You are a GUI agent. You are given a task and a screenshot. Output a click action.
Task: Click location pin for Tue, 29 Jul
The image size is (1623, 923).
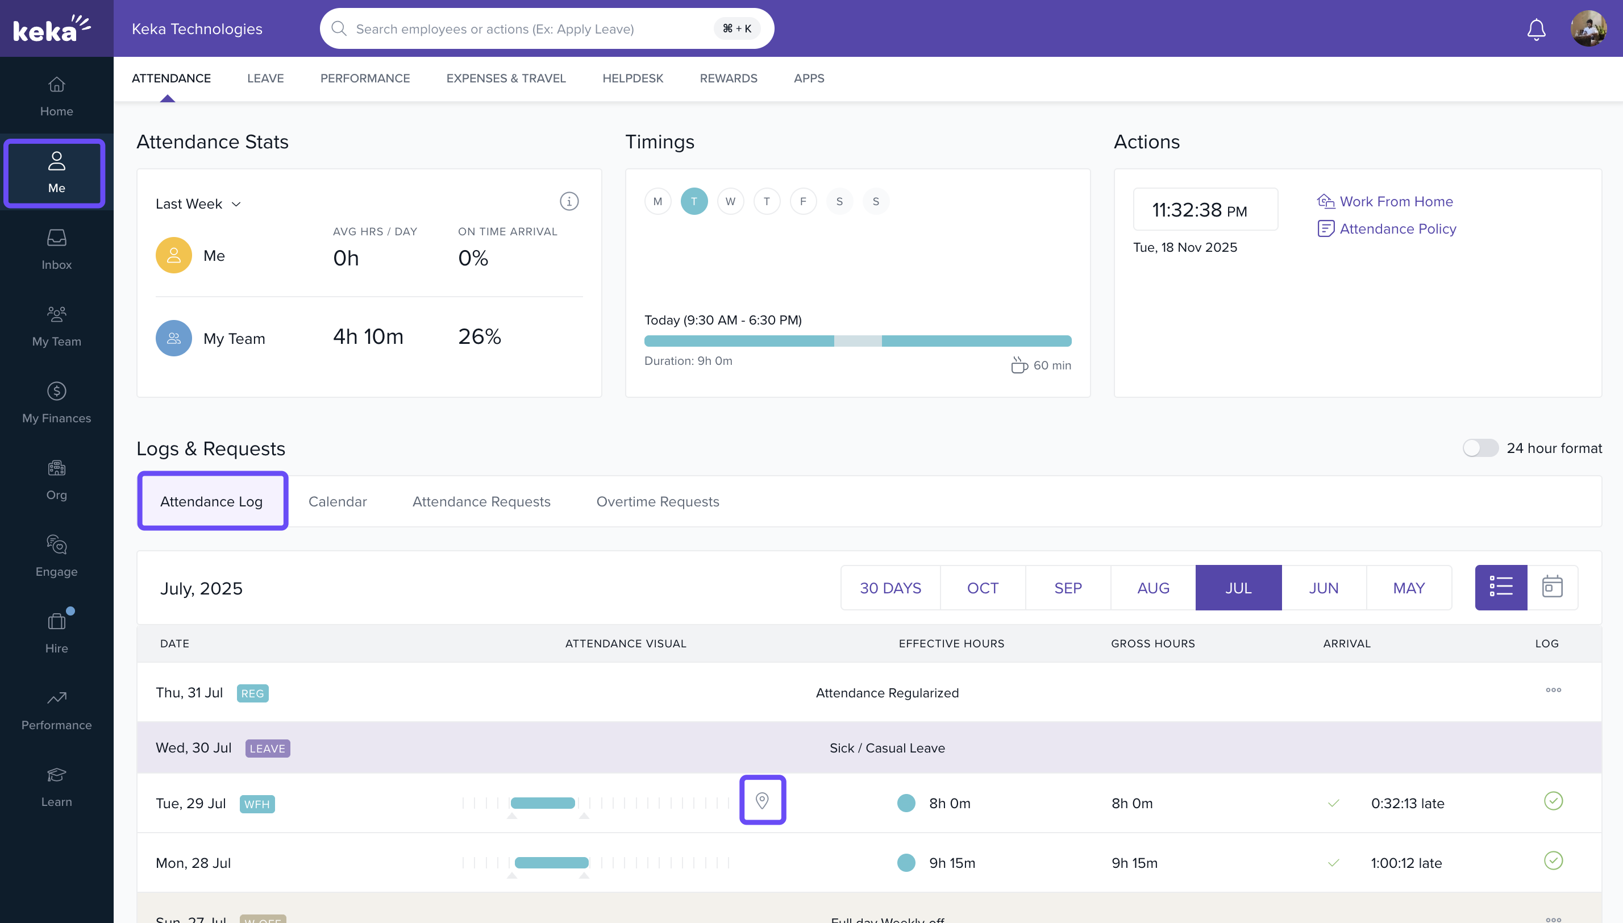pyautogui.click(x=763, y=801)
